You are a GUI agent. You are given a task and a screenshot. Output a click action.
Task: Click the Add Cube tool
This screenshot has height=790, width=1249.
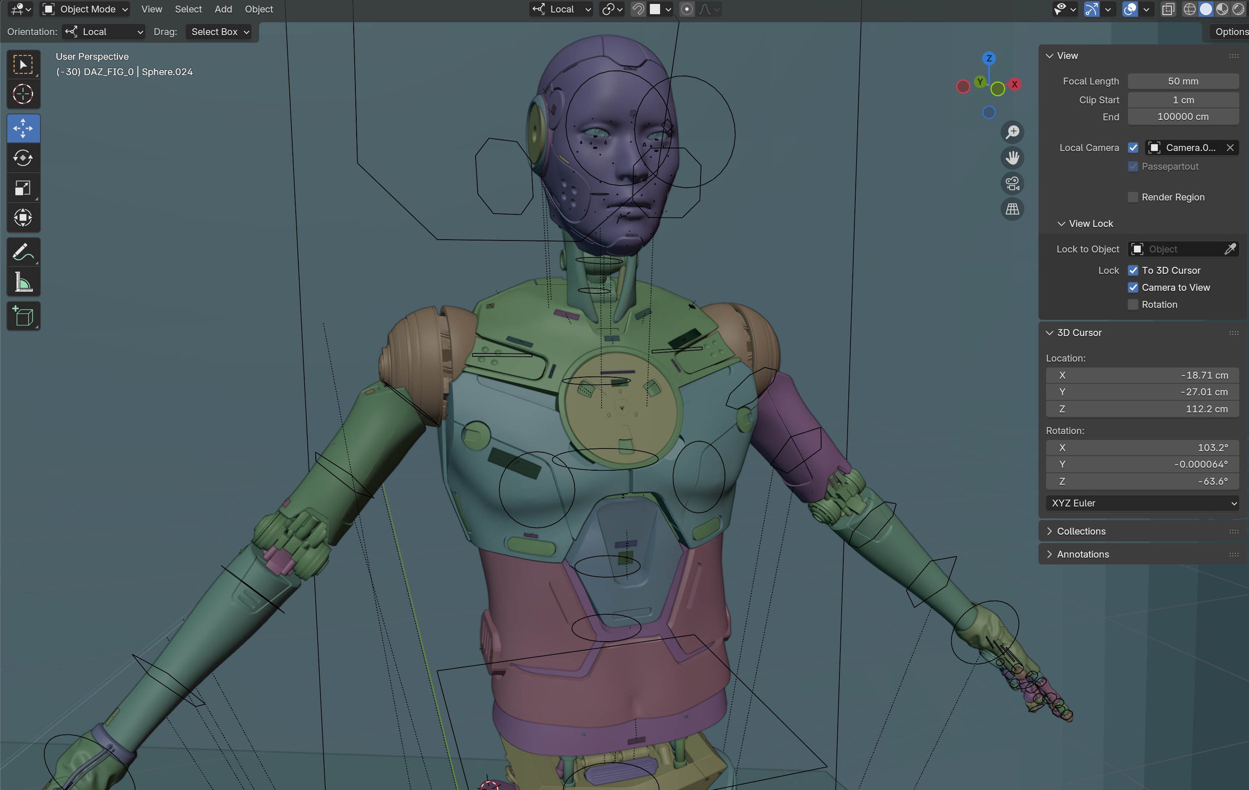23,316
